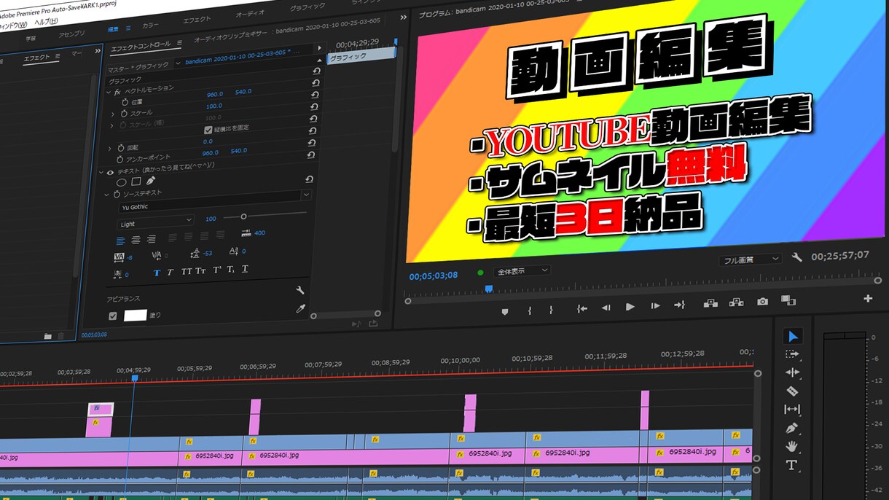
Task: Collapse the テキスト layer section
Action: 101,173
